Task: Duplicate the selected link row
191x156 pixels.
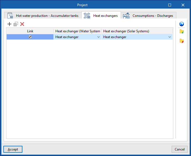Action: 16,24
